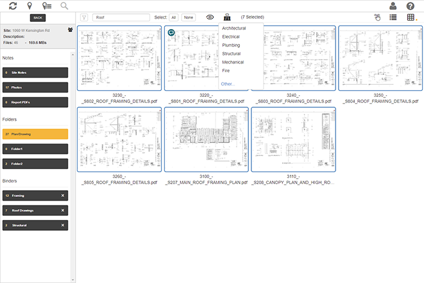Click the None selection button
Screen dimensions: 424x283
point(189,18)
